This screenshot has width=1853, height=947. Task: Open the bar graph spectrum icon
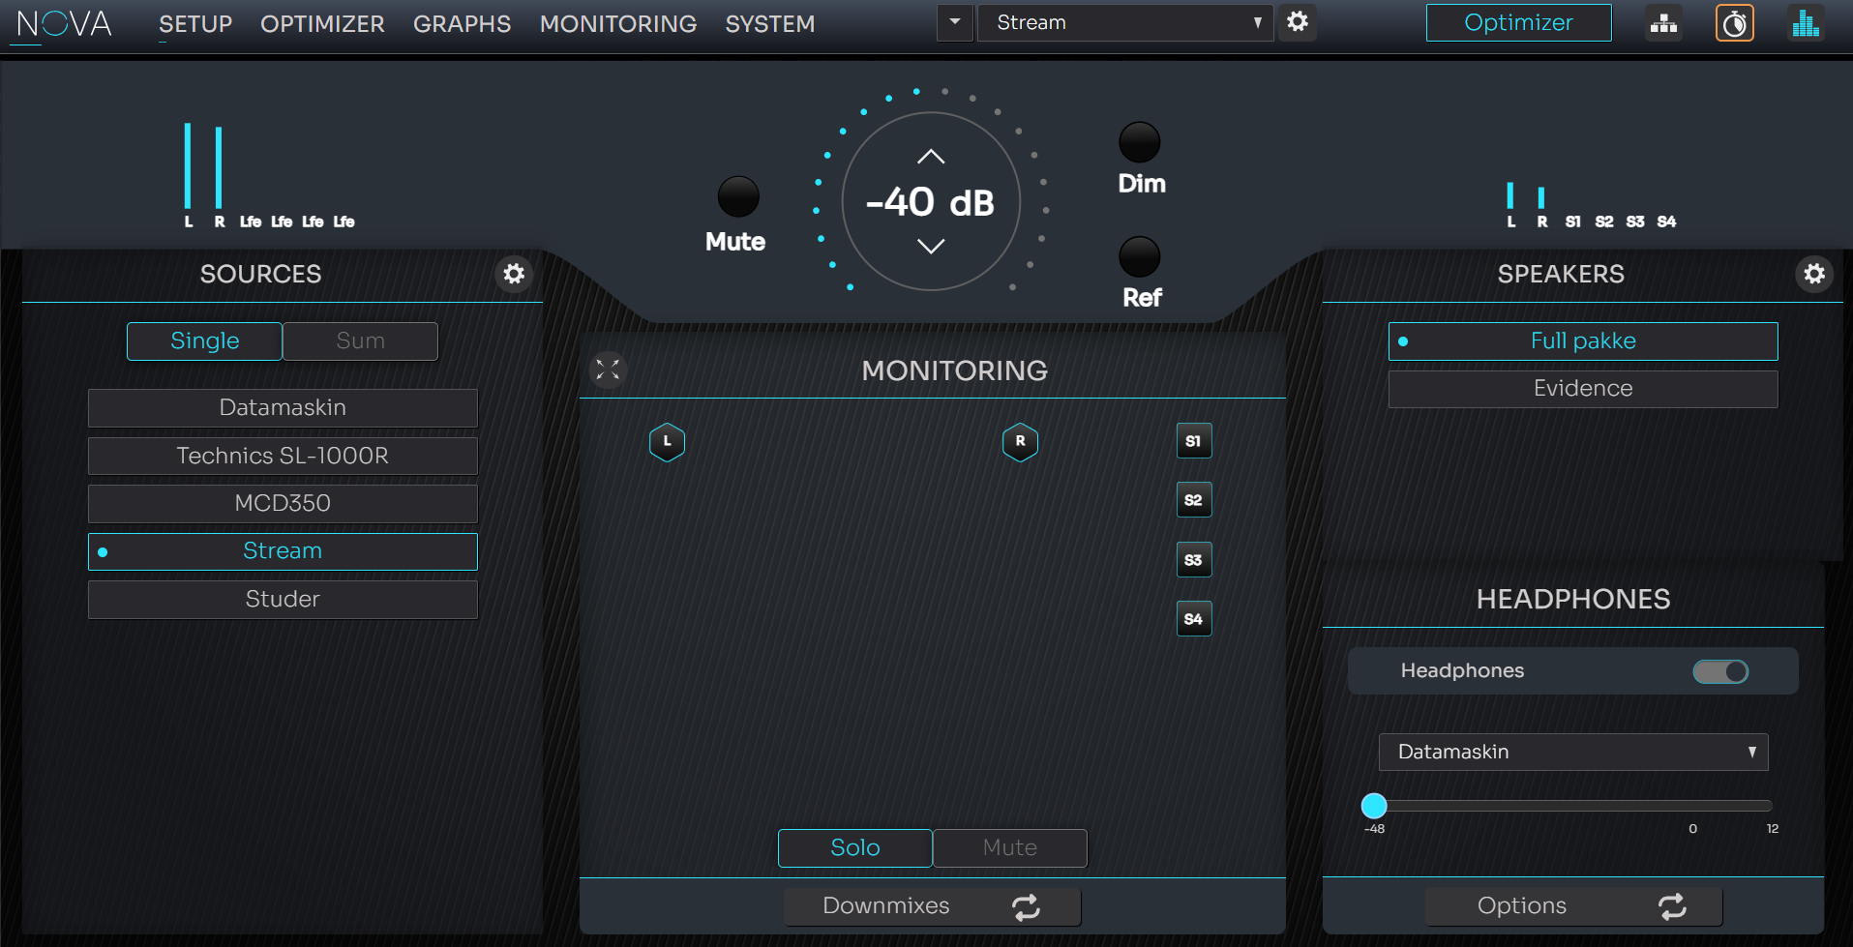click(x=1806, y=23)
